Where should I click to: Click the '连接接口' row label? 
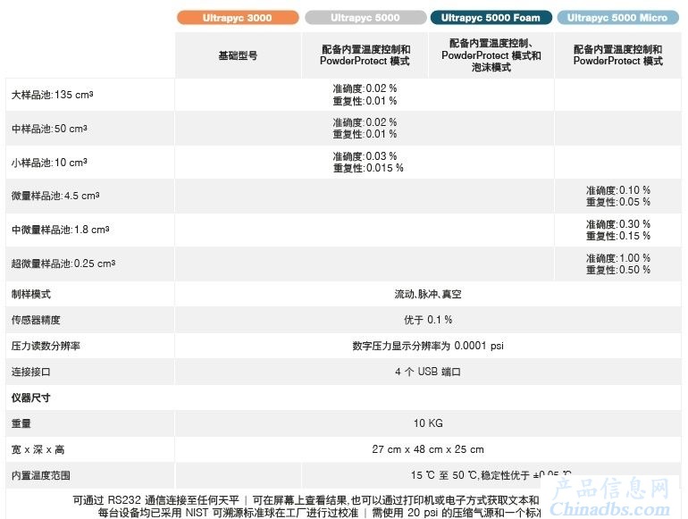click(x=30, y=372)
